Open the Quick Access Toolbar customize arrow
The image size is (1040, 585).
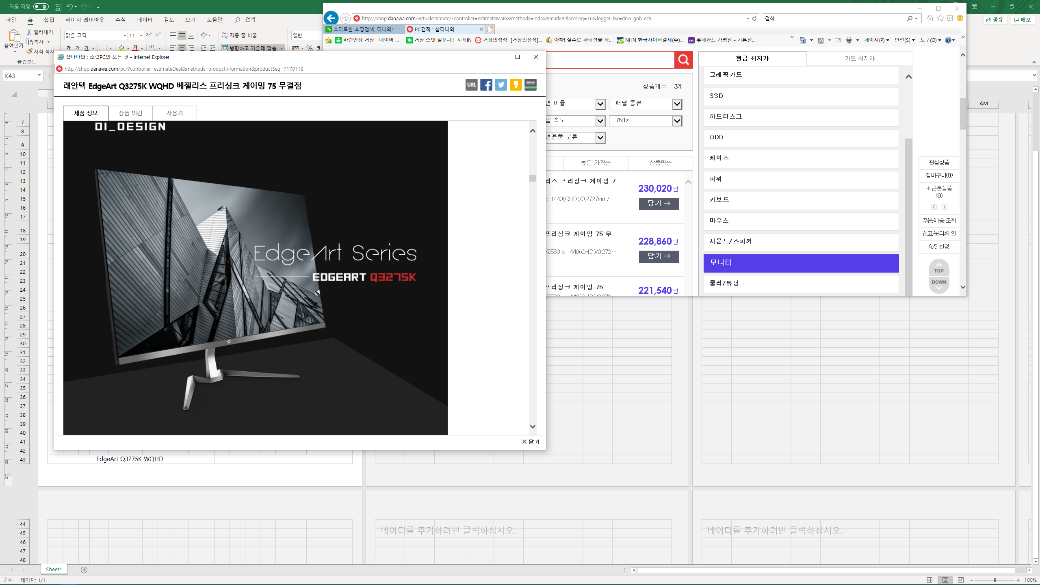pos(98,7)
